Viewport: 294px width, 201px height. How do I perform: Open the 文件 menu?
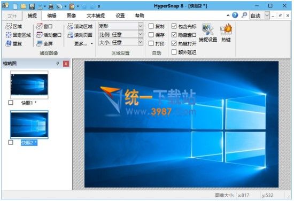click(x=12, y=16)
